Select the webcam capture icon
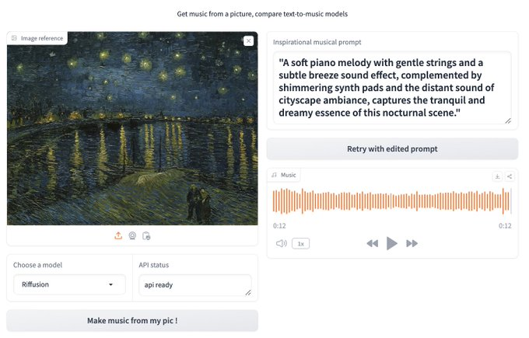The width and height of the screenshot is (529, 338). [x=132, y=235]
